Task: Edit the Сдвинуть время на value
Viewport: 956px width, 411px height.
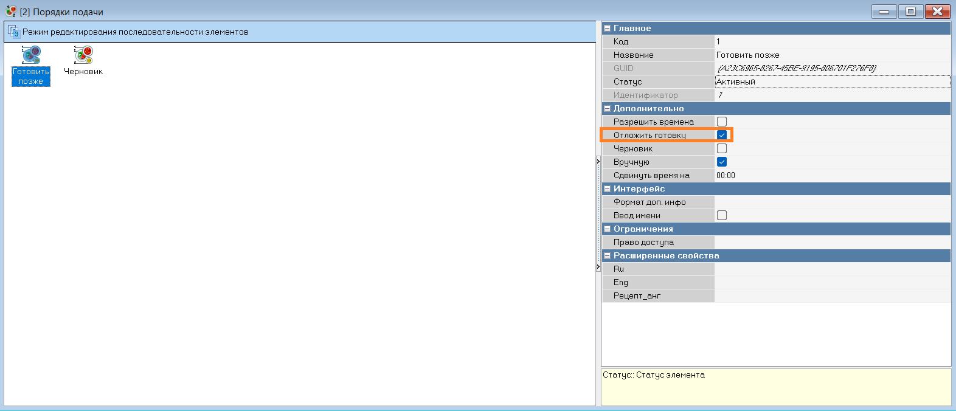Action: click(832, 175)
